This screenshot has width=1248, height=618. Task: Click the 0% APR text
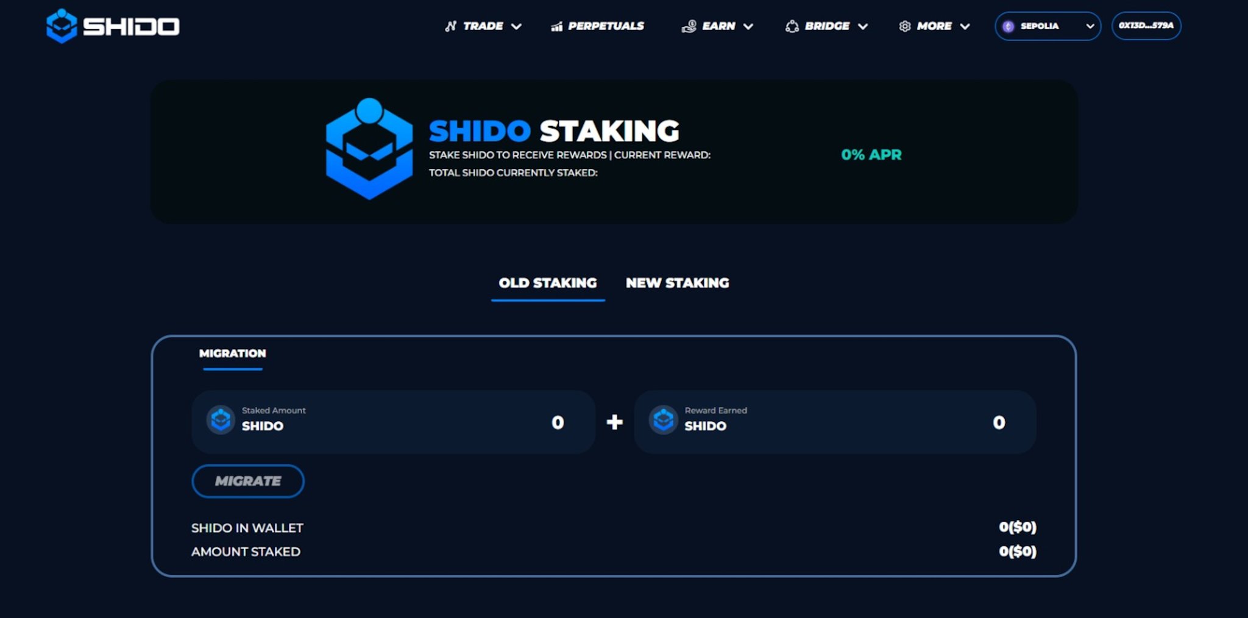[871, 155]
